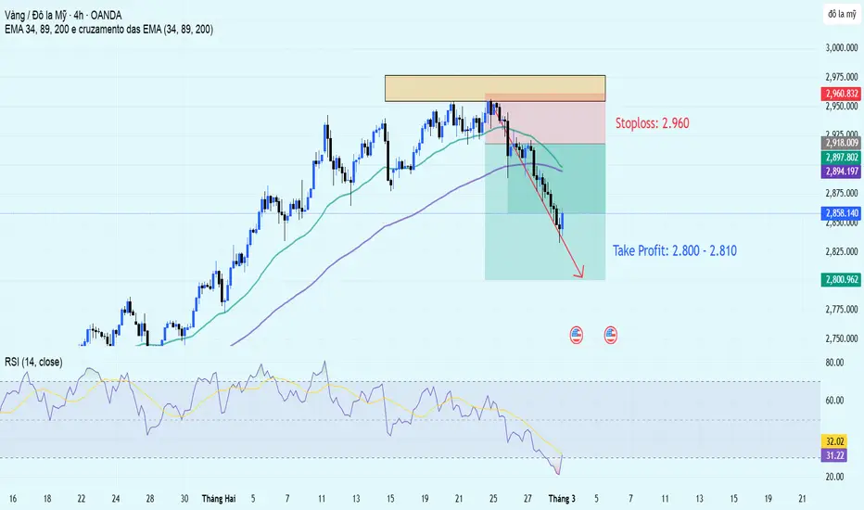Click the 60.00 level on RSI axis
Image resolution: width=864 pixels, height=510 pixels.
(834, 401)
